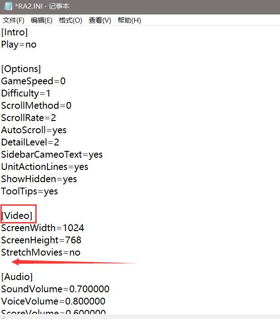Screen dimensions: 280x319
Task: Click the [Options] section header text
Action: tap(21, 69)
